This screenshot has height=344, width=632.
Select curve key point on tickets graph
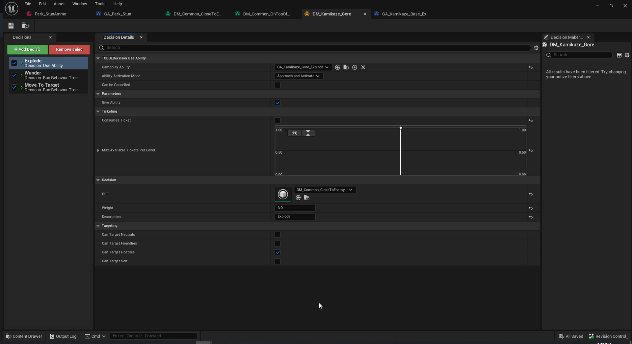(x=401, y=128)
